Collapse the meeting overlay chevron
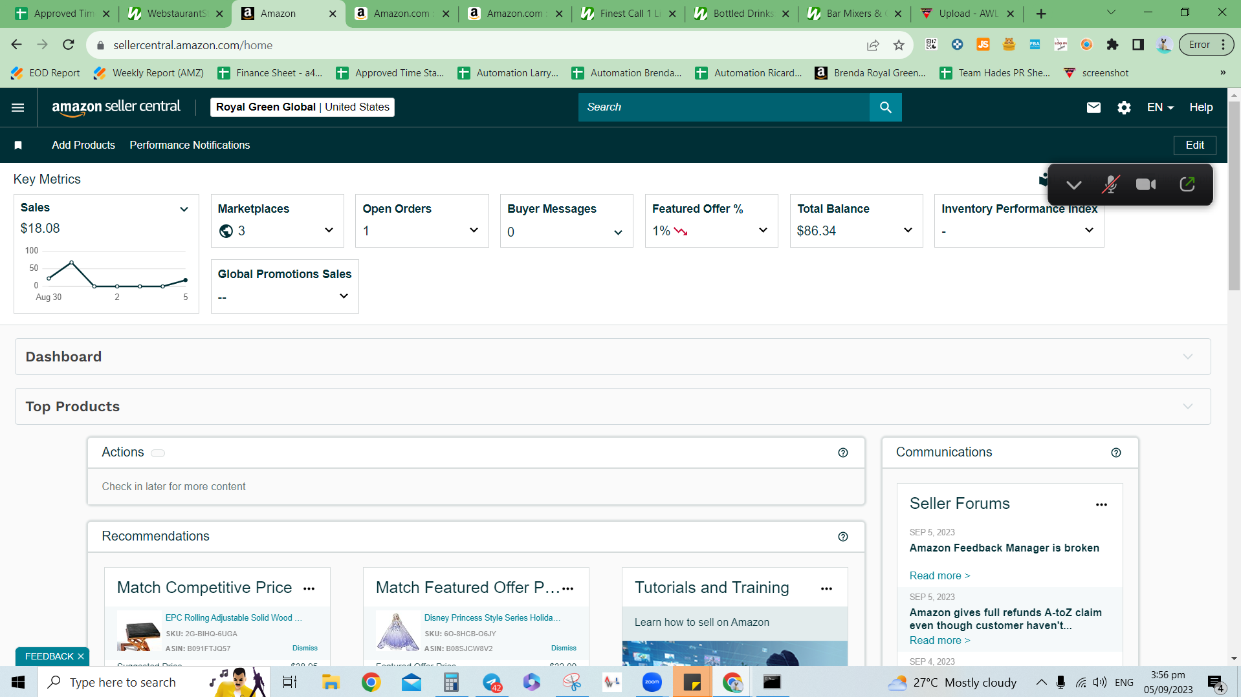 tap(1074, 185)
